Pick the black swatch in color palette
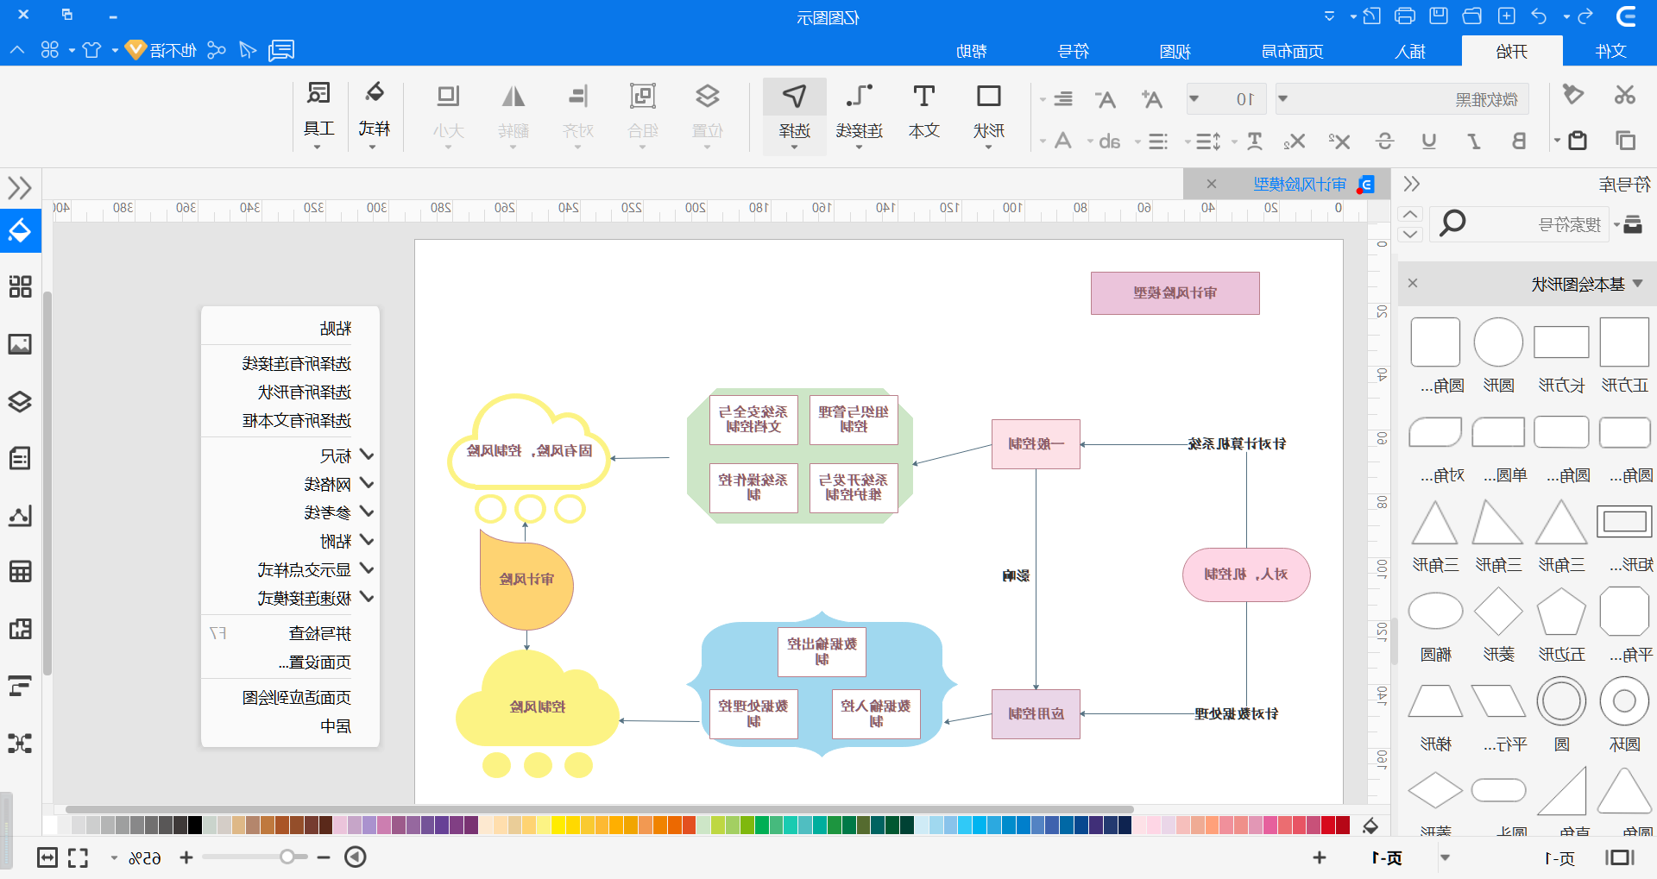The image size is (1657, 879). tap(195, 826)
